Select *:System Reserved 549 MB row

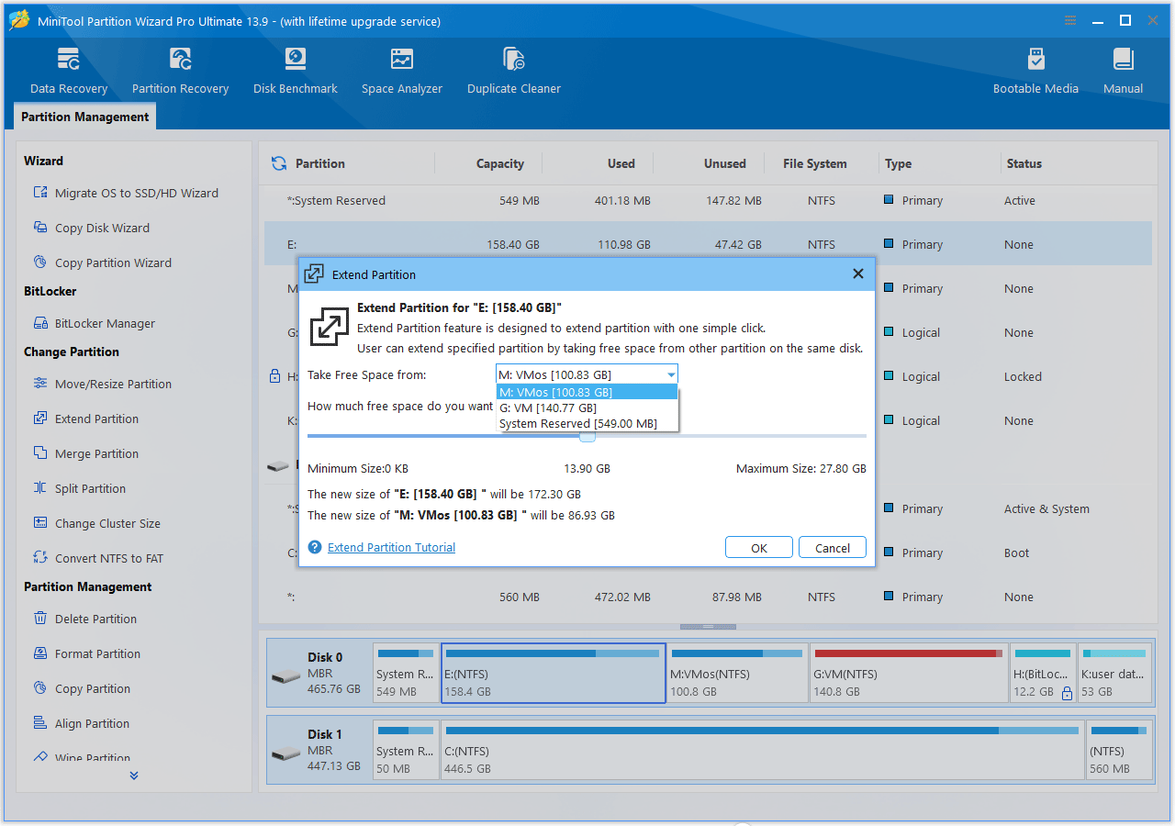708,200
